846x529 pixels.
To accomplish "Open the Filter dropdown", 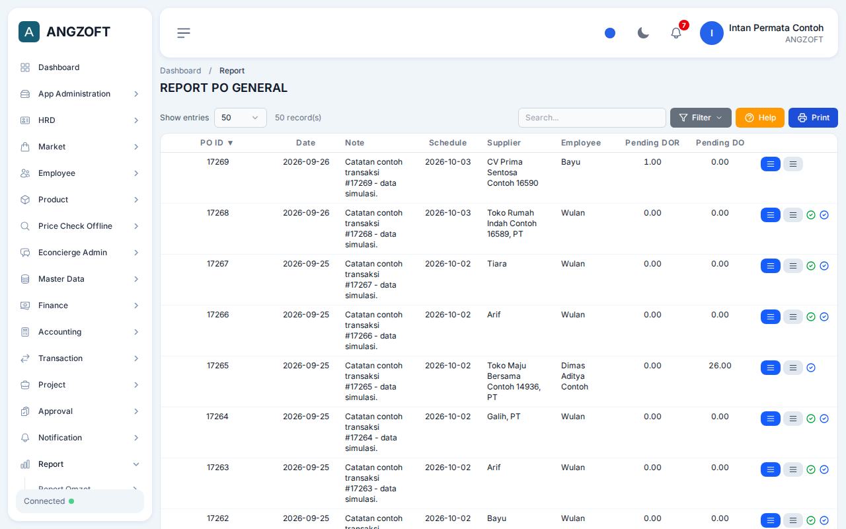I will pos(701,118).
